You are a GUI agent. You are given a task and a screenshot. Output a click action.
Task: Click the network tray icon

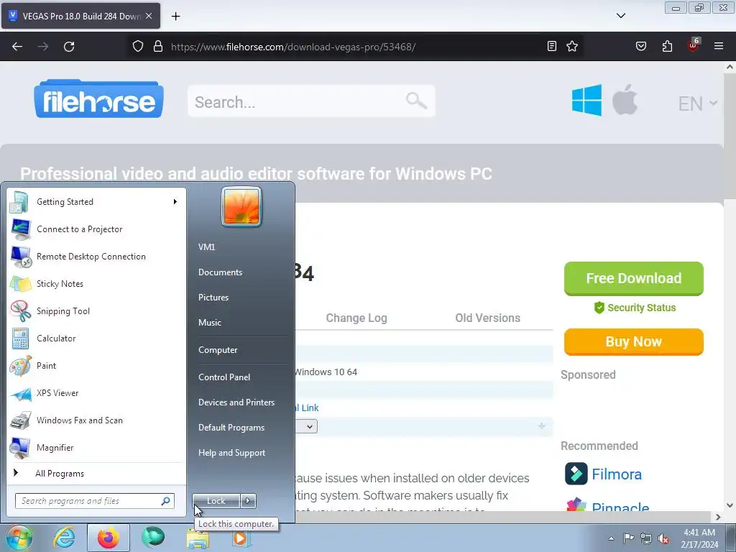point(646,539)
